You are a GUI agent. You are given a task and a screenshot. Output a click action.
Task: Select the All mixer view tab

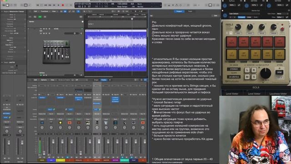110,80
